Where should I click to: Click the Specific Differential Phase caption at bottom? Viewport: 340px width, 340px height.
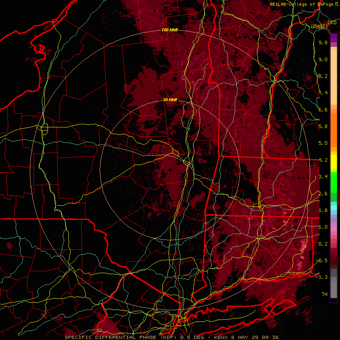point(172,337)
